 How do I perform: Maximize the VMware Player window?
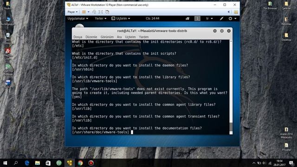(x=225, y=5)
